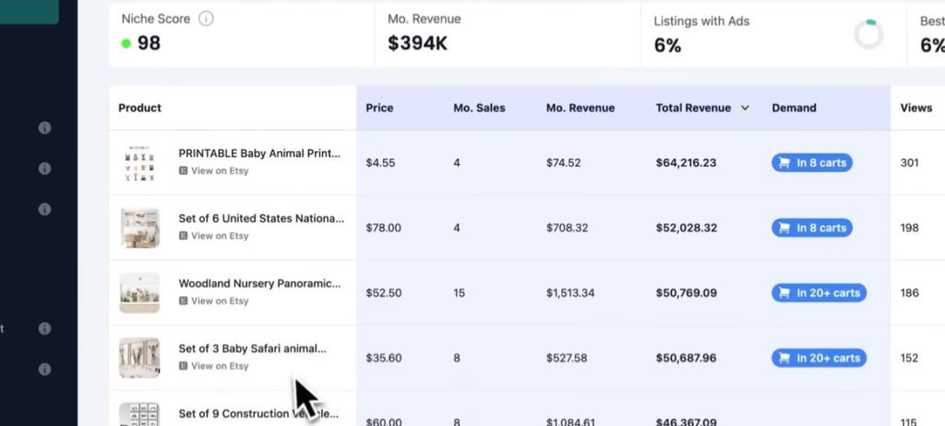Select the Views column header
945x426 pixels.
pos(915,108)
